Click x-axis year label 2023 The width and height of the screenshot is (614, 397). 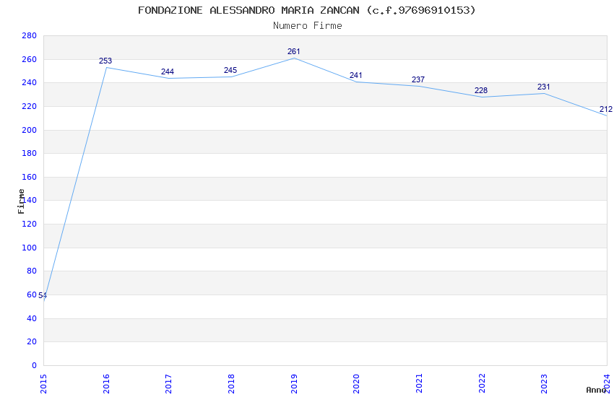545,384
